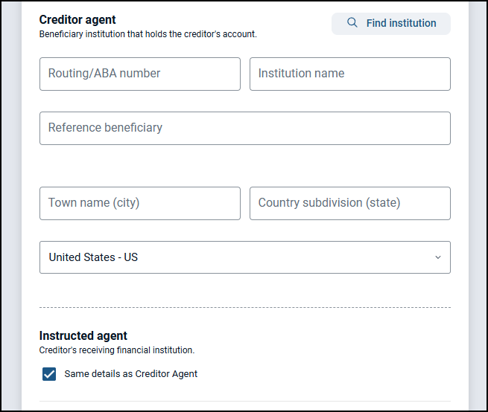The width and height of the screenshot is (488, 412).
Task: Click the 'Same details as Creditor Agent' label
Action: pyautogui.click(x=131, y=374)
